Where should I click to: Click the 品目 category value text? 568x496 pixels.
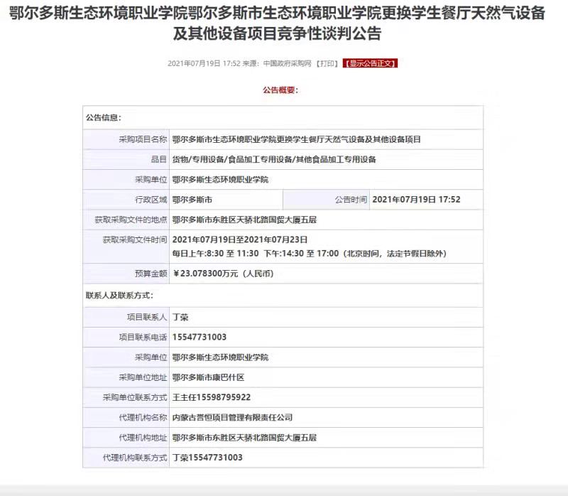(x=274, y=159)
